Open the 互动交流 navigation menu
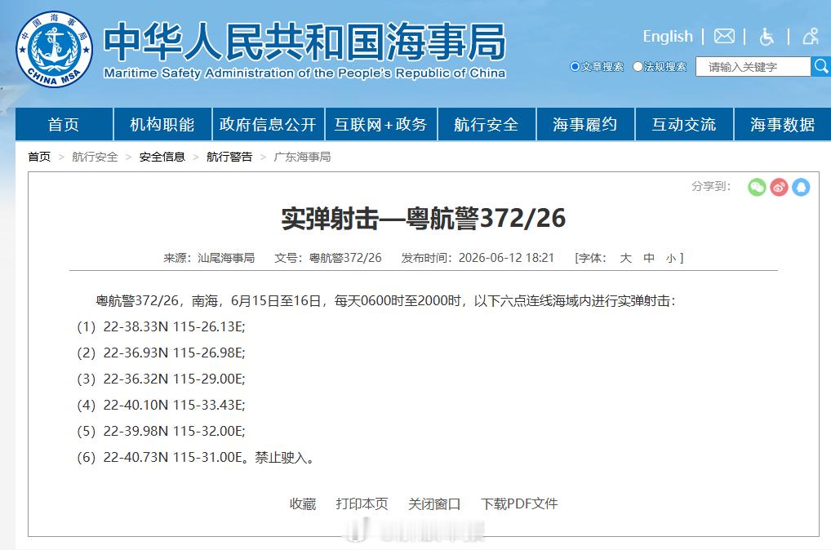The image size is (831, 550). click(x=684, y=124)
